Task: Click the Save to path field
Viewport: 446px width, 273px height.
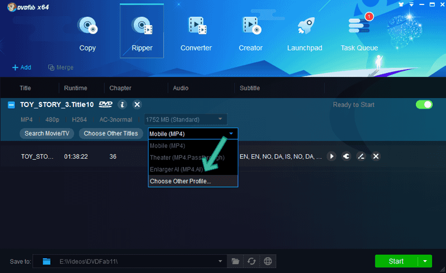Action: coord(130,261)
